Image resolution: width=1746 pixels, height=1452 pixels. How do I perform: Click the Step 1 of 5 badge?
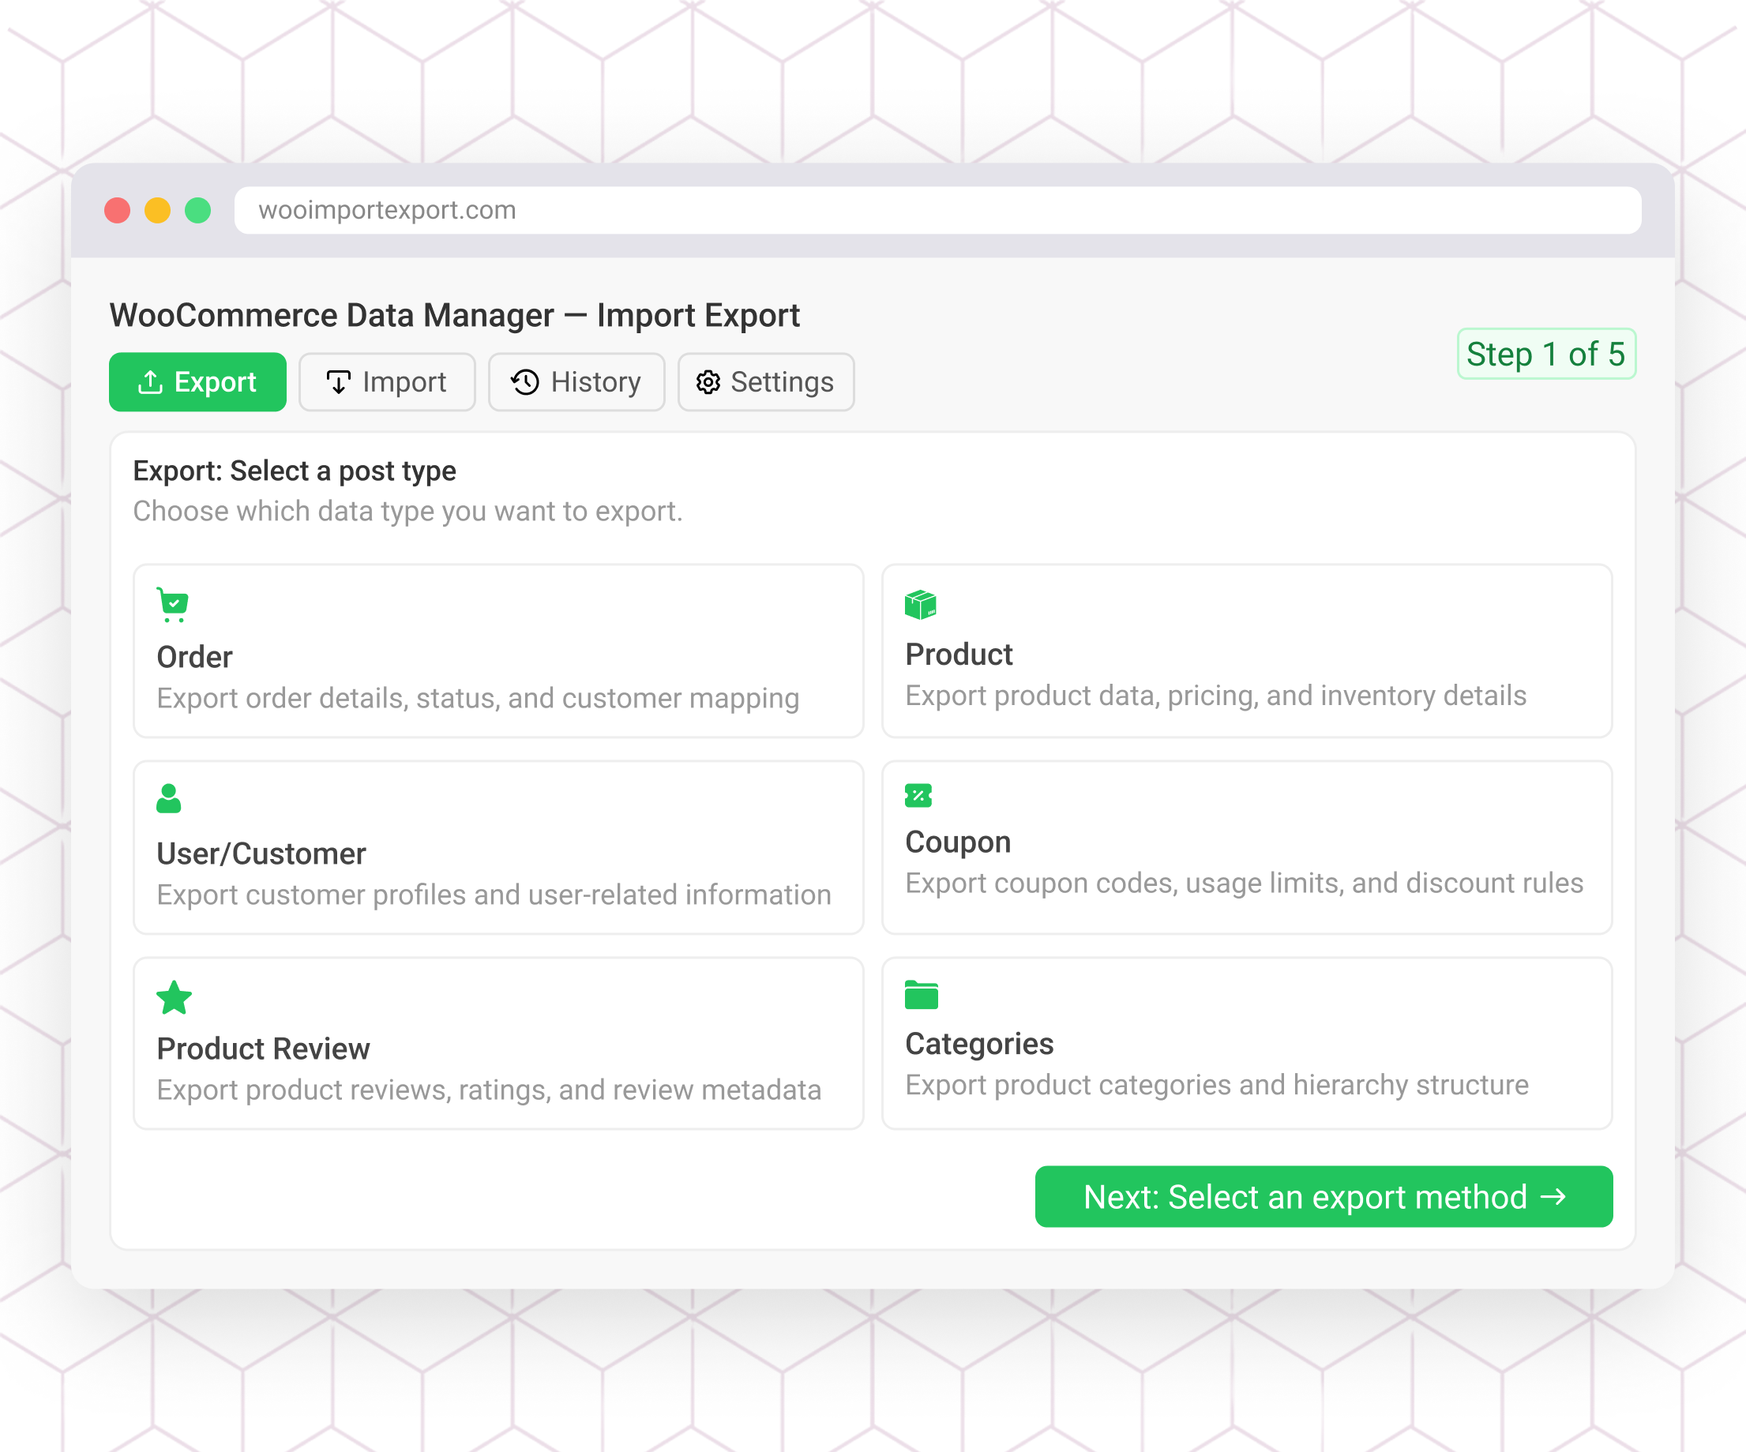(1546, 354)
